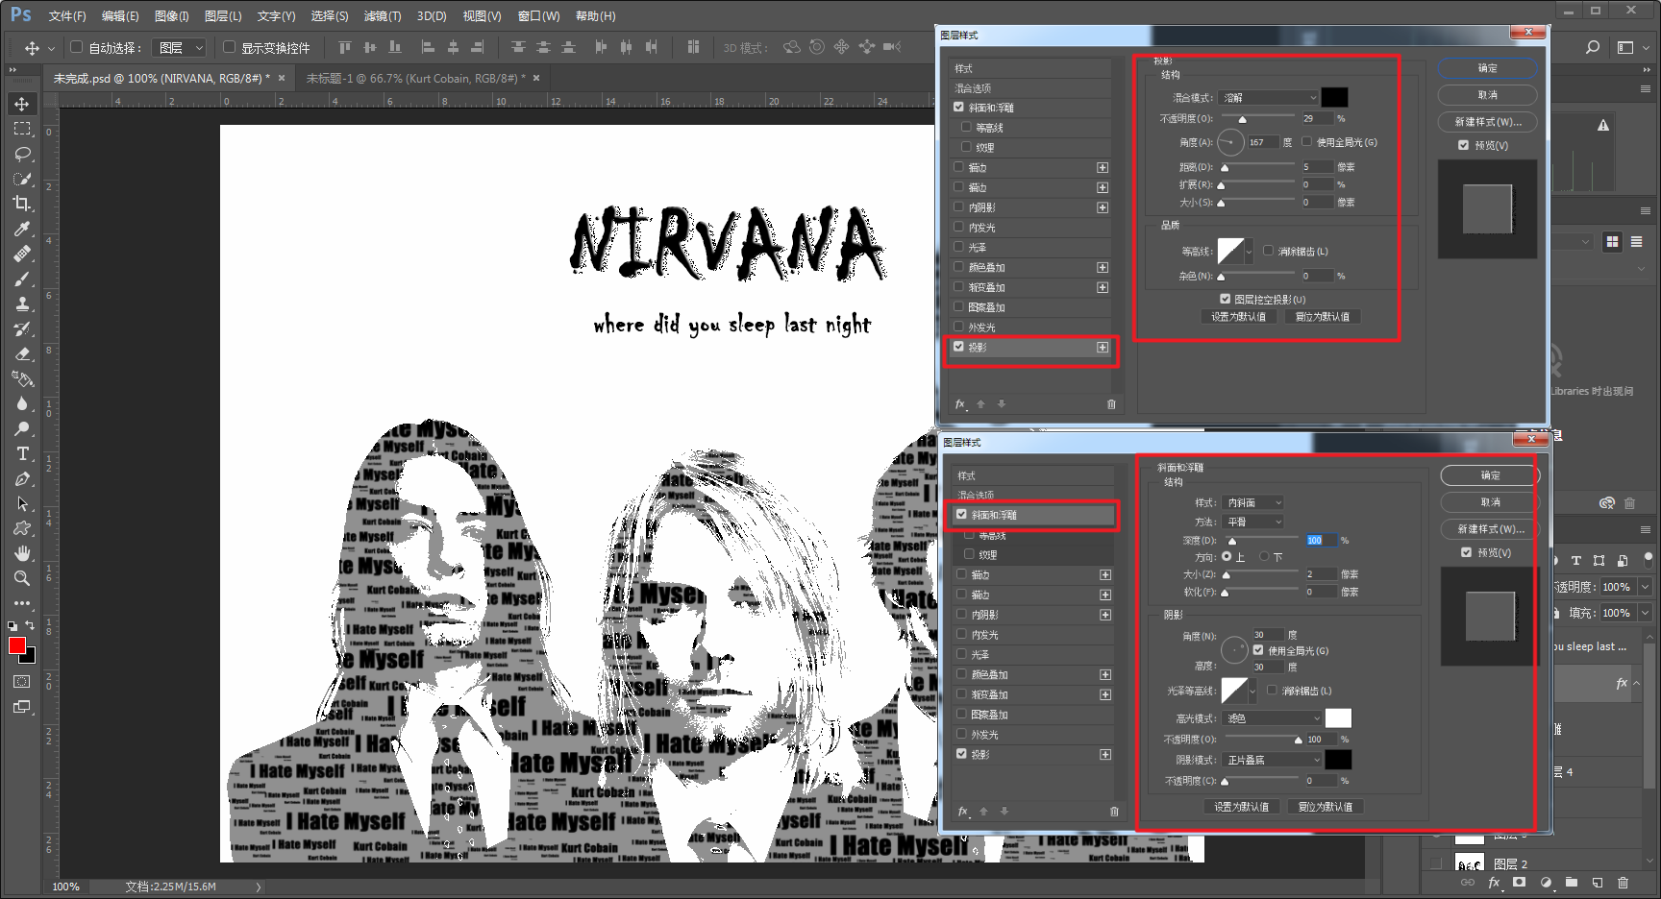This screenshot has width=1661, height=899.
Task: Enable the 自动选择 checkbox
Action: point(77,47)
